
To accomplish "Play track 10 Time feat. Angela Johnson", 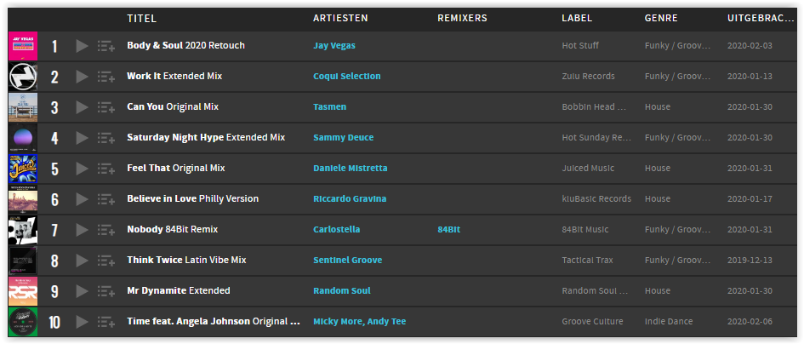I will (x=82, y=322).
